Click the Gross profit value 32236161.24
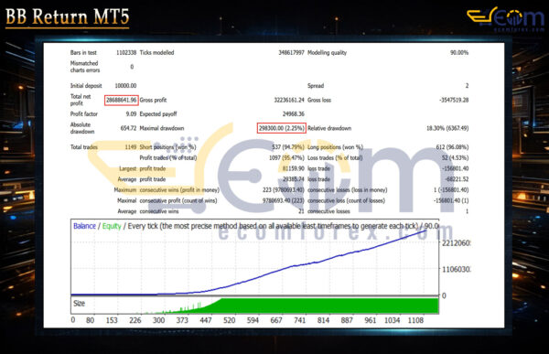549x354 pixels. (289, 100)
